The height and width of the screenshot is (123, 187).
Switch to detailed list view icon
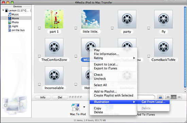point(173,97)
